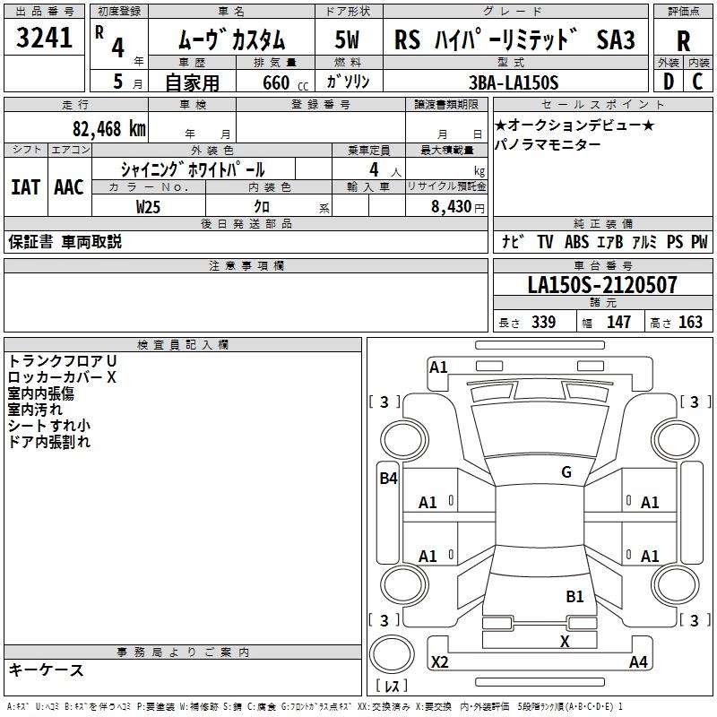Screen dimensions: 717x717
Task: Click exterior grade D
Action: [x=669, y=82]
